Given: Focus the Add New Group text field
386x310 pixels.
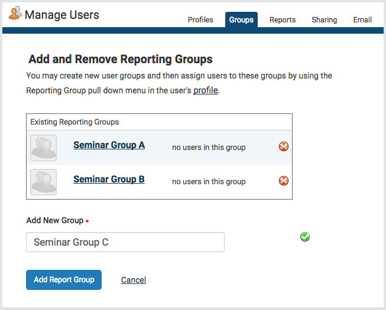Looking at the screenshot, I should point(125,242).
